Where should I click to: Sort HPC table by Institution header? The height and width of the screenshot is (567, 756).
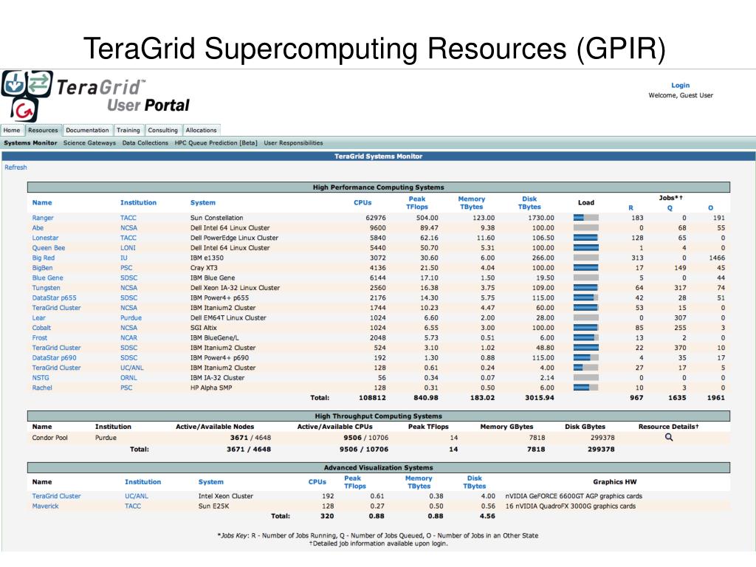coord(138,202)
